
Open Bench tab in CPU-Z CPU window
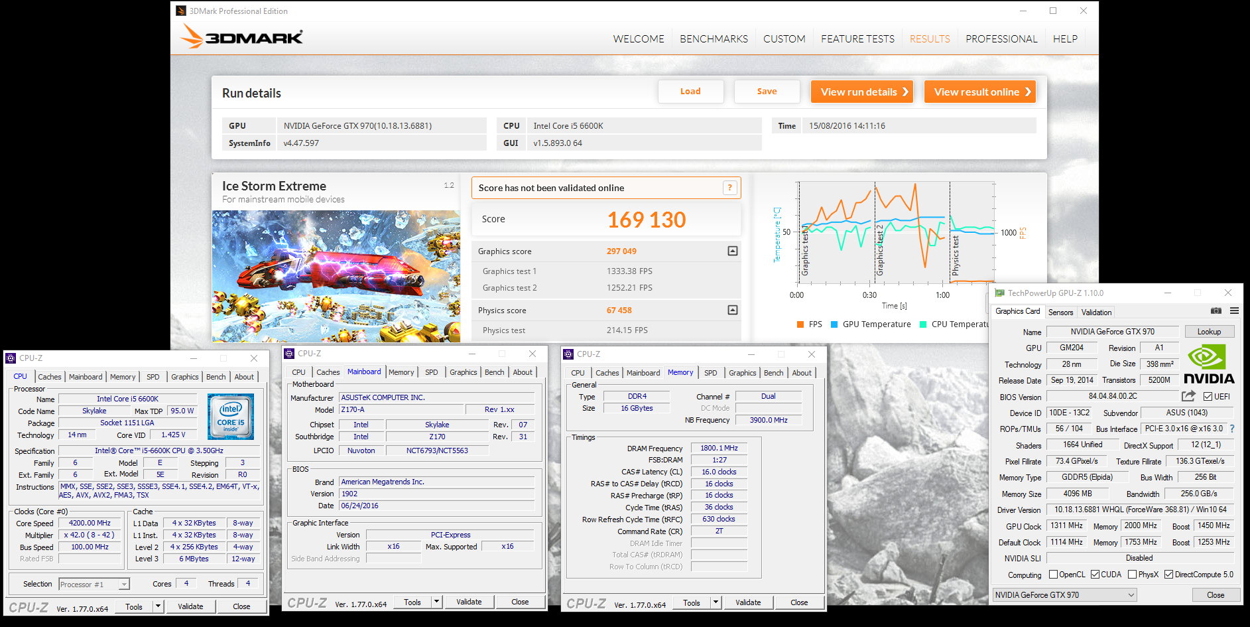[216, 377]
